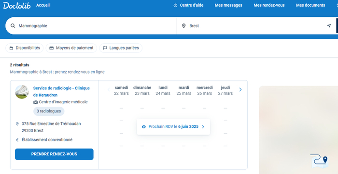This screenshot has width=338, height=174.
Task: Show next days in calendar
Action: (x=240, y=90)
